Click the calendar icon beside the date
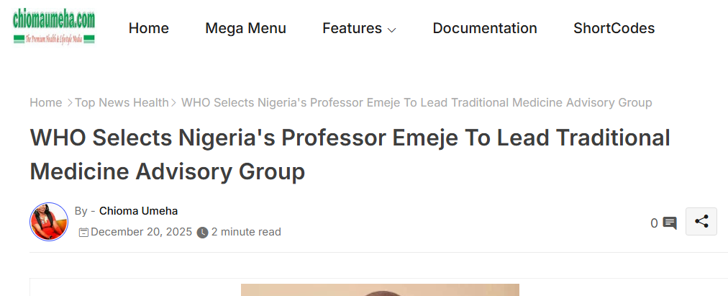Viewport: 728px width, 296px height. coord(83,232)
